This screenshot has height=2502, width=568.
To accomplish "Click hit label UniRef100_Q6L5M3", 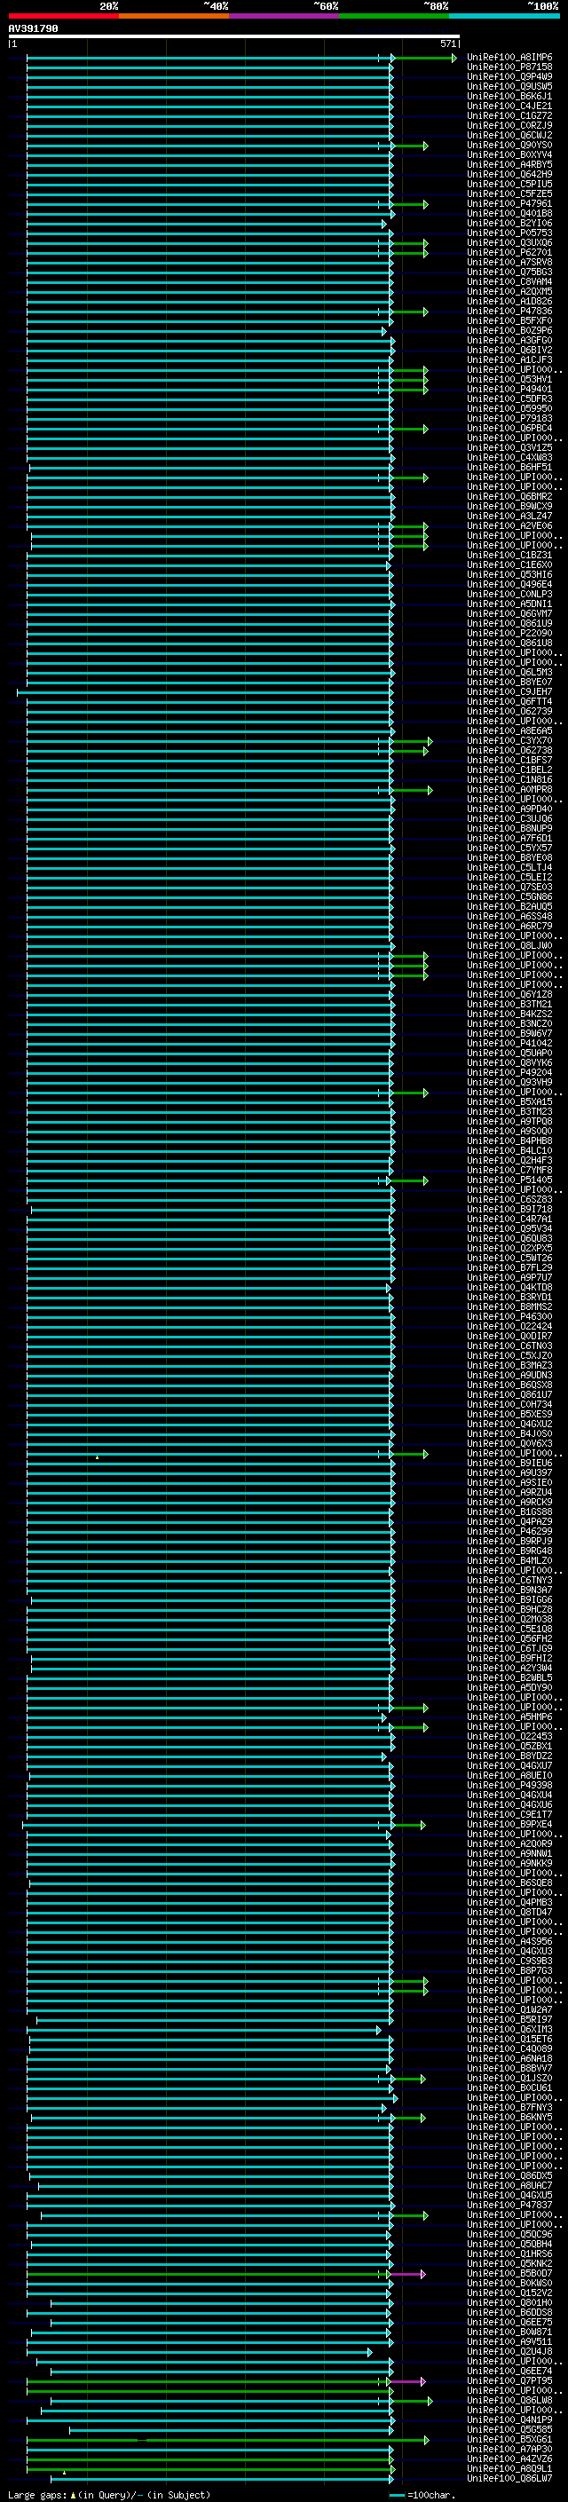I will tap(509, 672).
